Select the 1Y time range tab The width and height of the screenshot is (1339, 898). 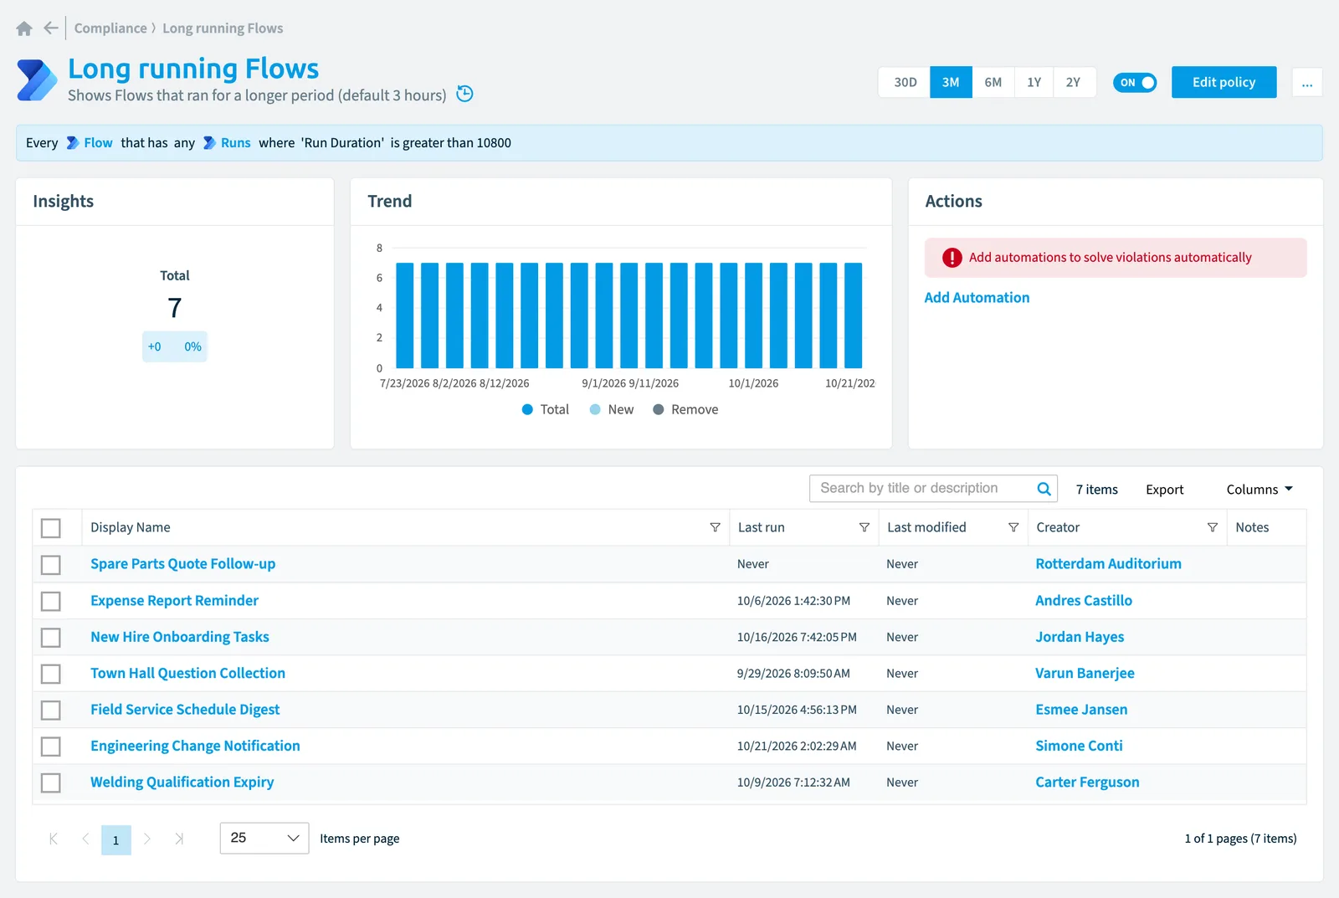[1034, 82]
